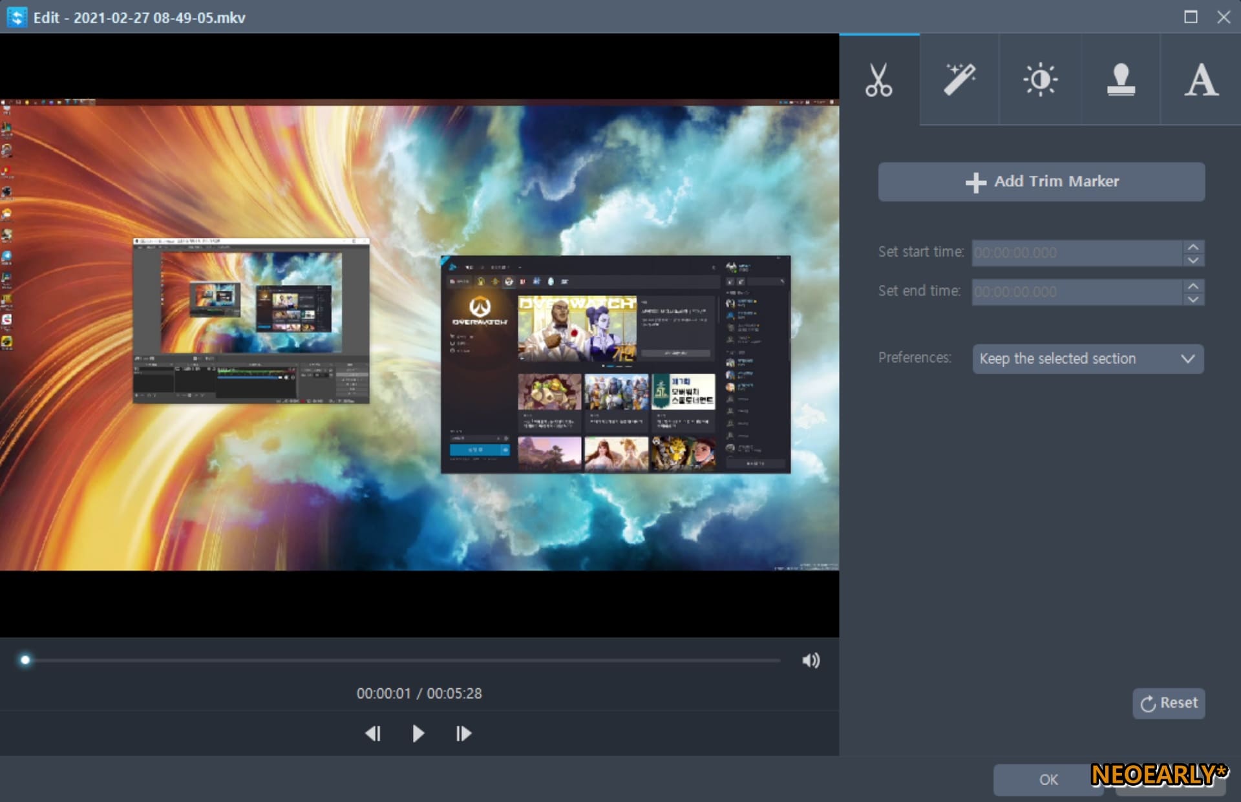
Task: Open the letter A subtitle tab
Action: (x=1200, y=80)
